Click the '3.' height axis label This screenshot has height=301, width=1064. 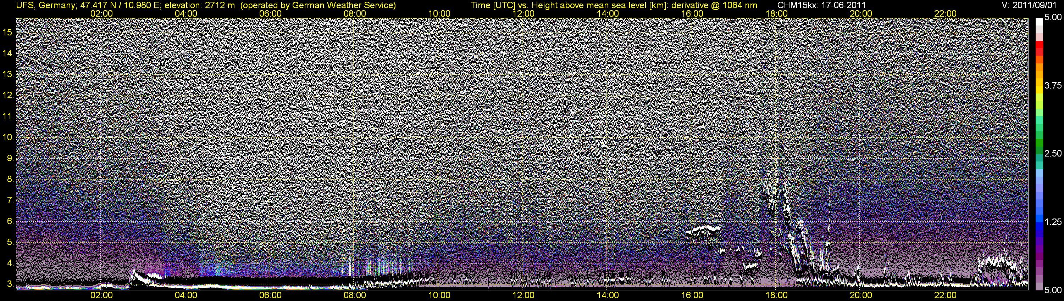pos(10,284)
